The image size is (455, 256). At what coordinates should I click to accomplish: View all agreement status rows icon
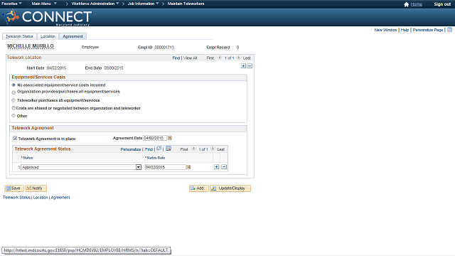pos(159,149)
